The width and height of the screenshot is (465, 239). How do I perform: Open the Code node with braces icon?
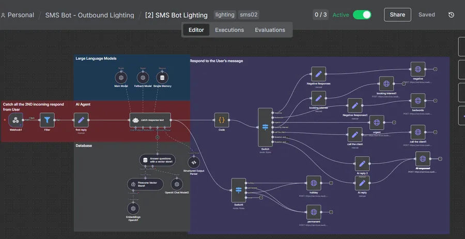222,120
